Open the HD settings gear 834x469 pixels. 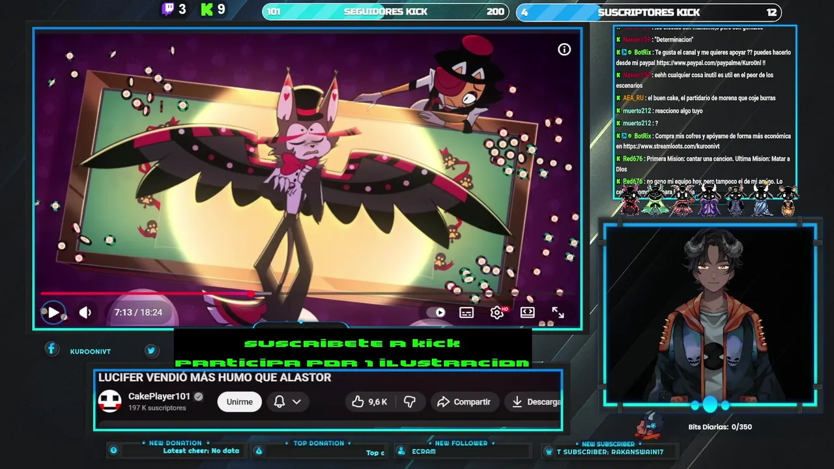[x=498, y=313]
